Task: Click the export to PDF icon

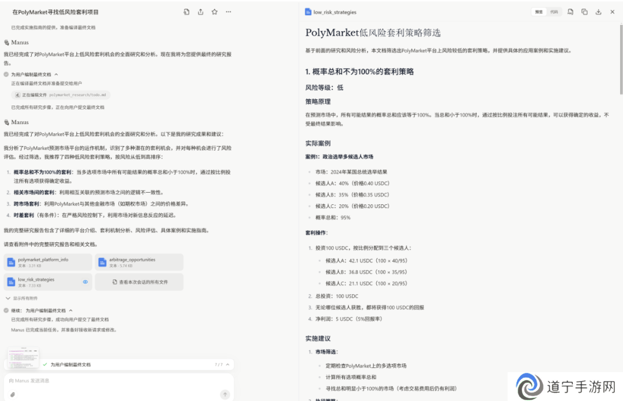Action: click(570, 12)
